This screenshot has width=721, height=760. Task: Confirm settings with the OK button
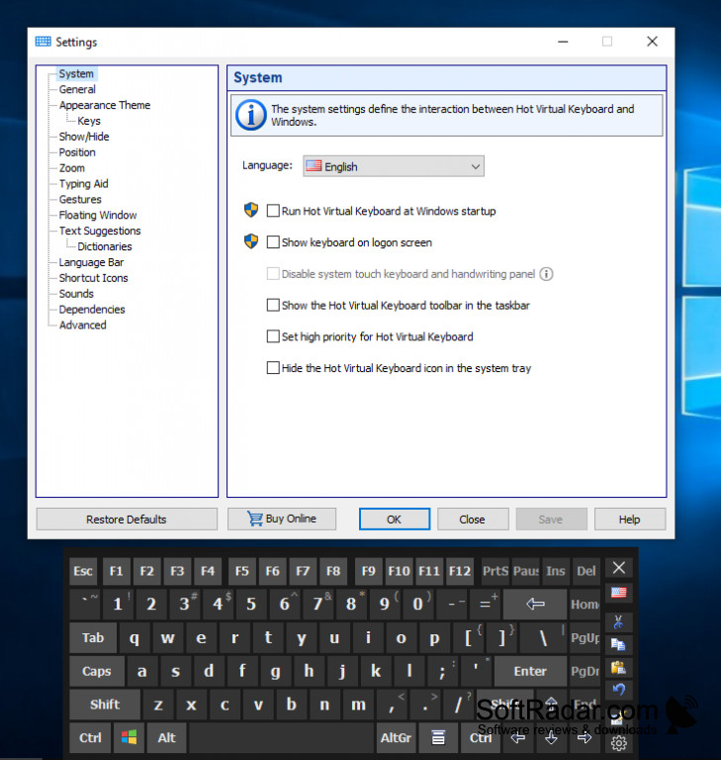(x=395, y=520)
